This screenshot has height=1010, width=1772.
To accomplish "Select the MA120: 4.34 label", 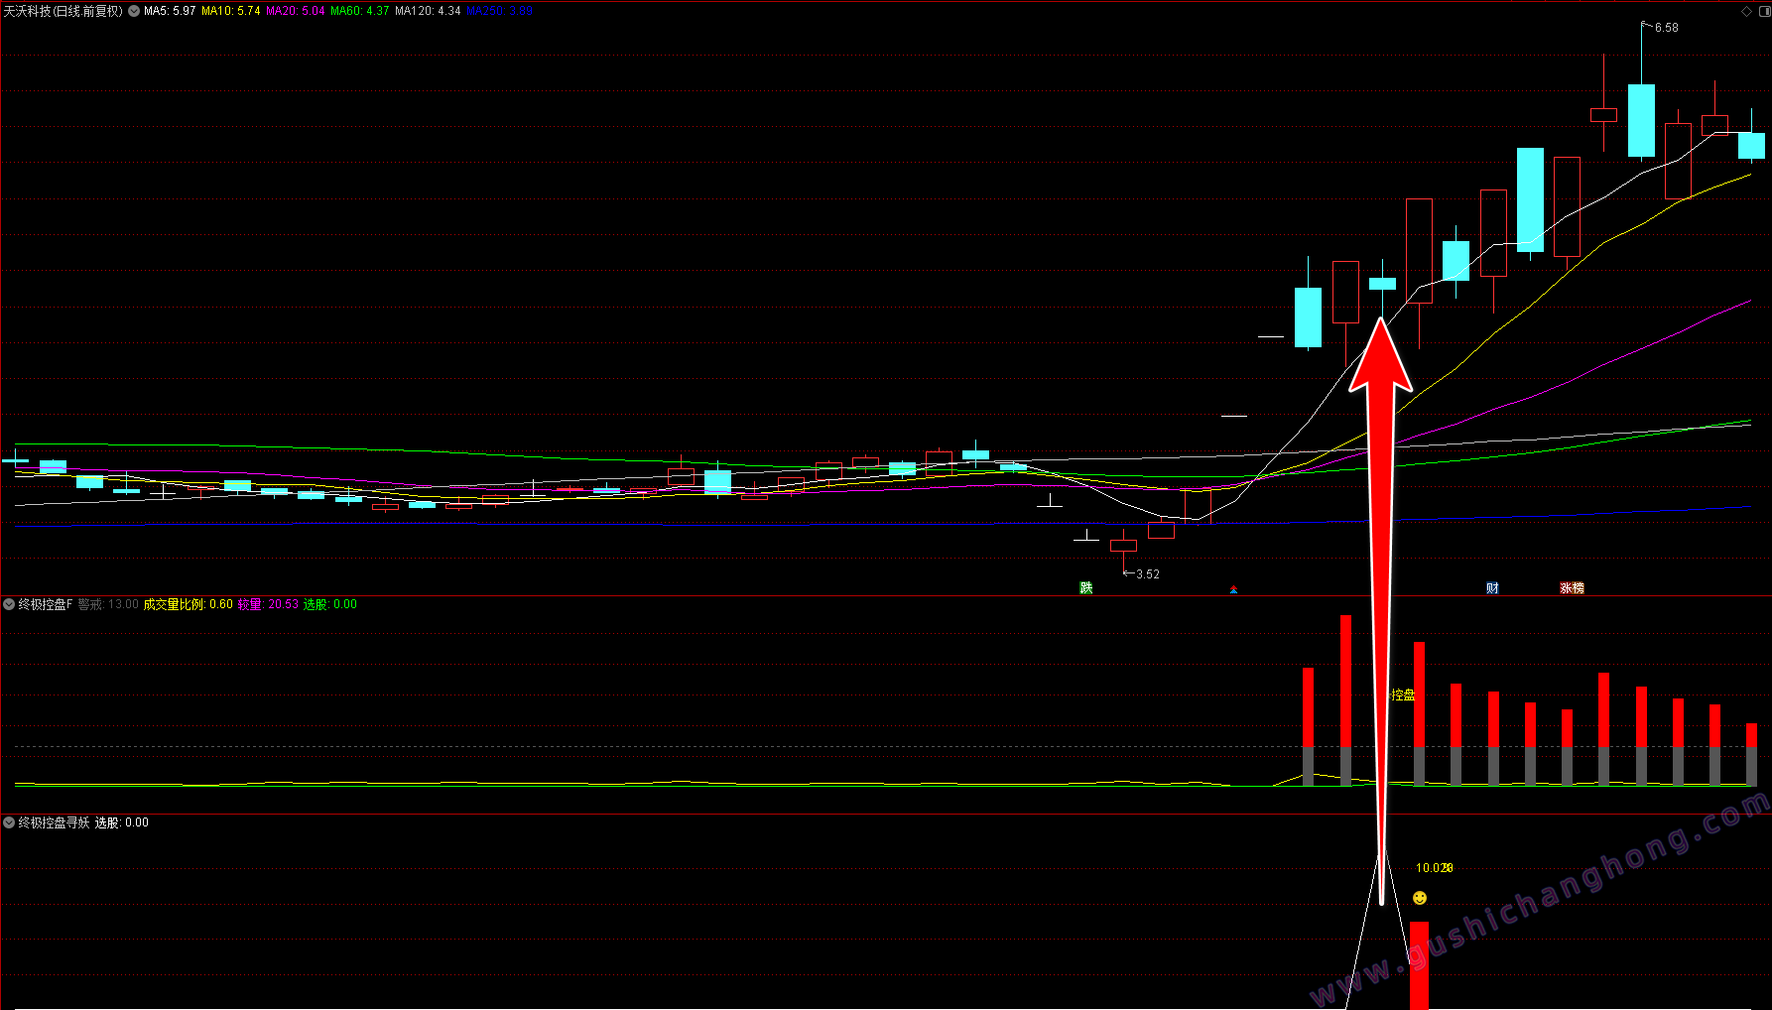I will point(428,11).
